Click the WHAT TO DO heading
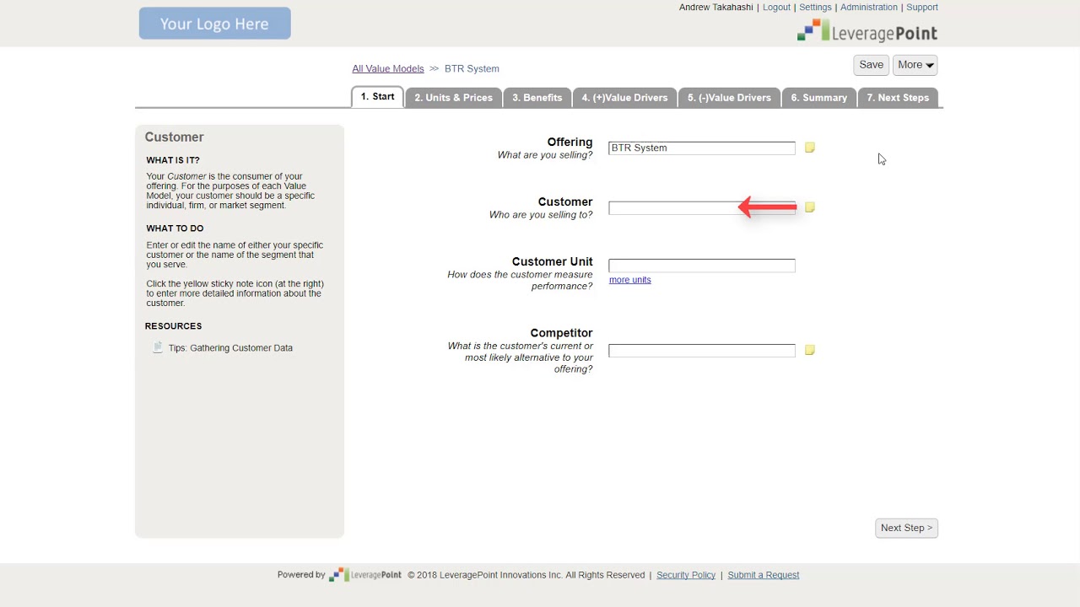1080x607 pixels. click(175, 228)
